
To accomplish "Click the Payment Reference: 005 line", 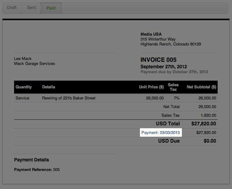I will 37,169.
